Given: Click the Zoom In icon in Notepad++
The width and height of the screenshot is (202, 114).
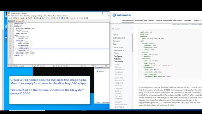Looking at the screenshot, I should pos(46,18).
